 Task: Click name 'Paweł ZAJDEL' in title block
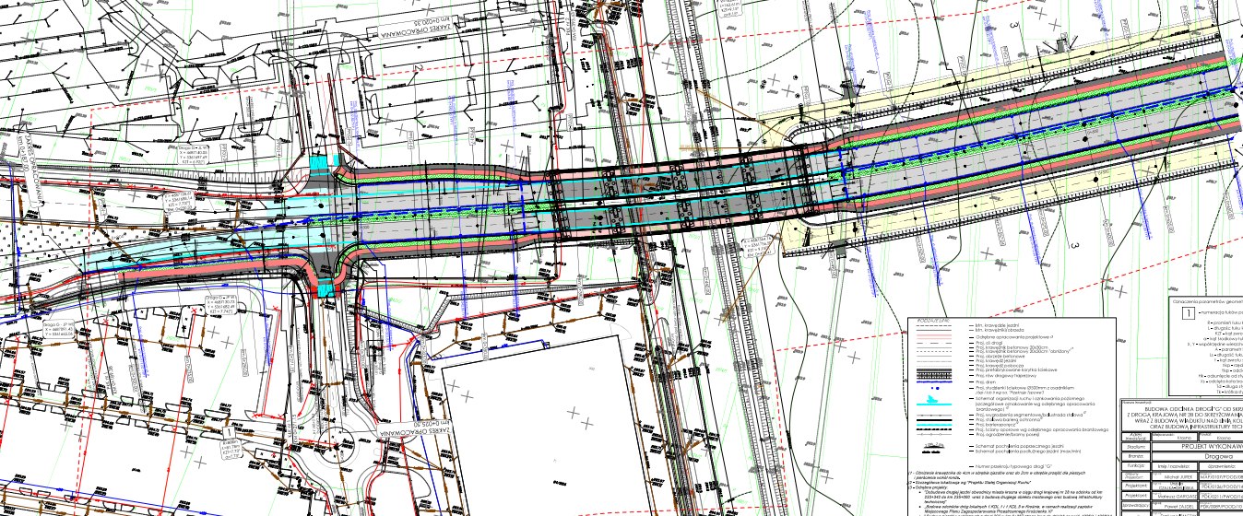[x=1178, y=506]
